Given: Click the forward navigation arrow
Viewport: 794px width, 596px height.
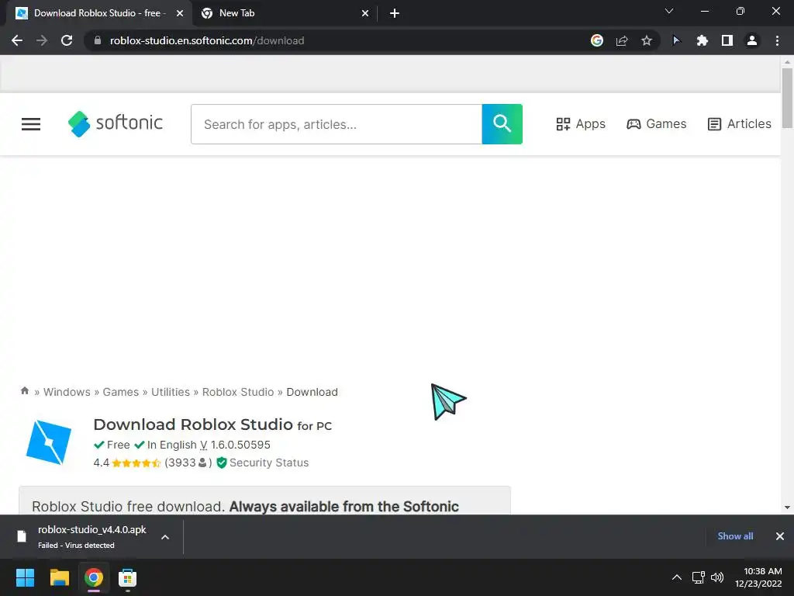Looking at the screenshot, I should 42,40.
